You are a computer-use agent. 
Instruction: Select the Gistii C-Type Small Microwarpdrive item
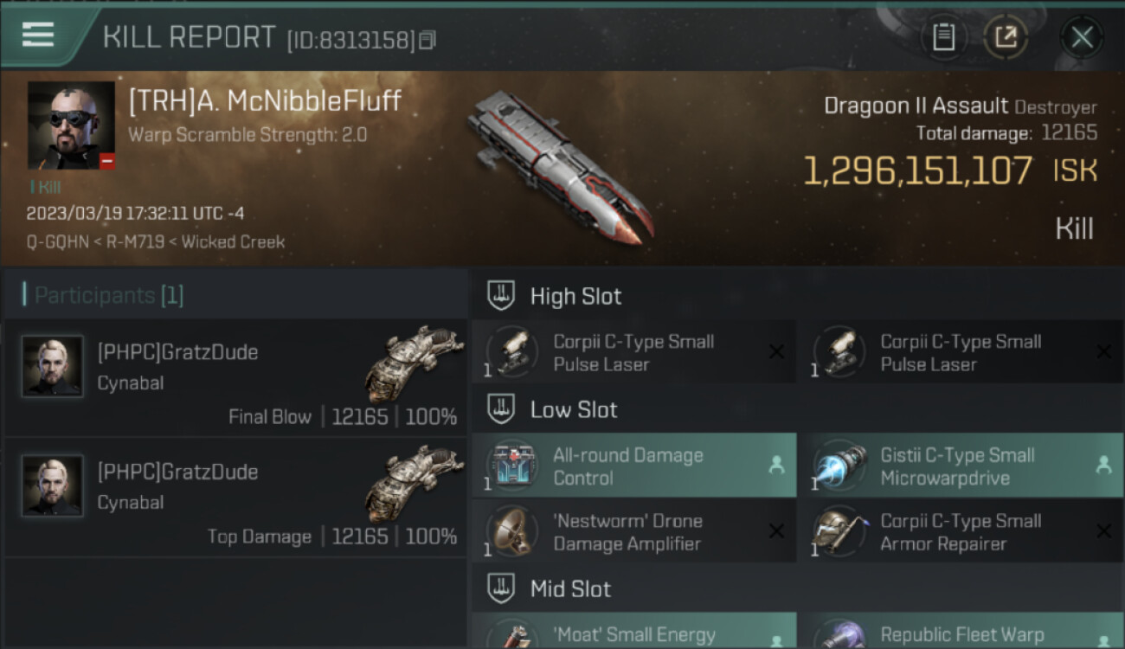[x=961, y=466]
